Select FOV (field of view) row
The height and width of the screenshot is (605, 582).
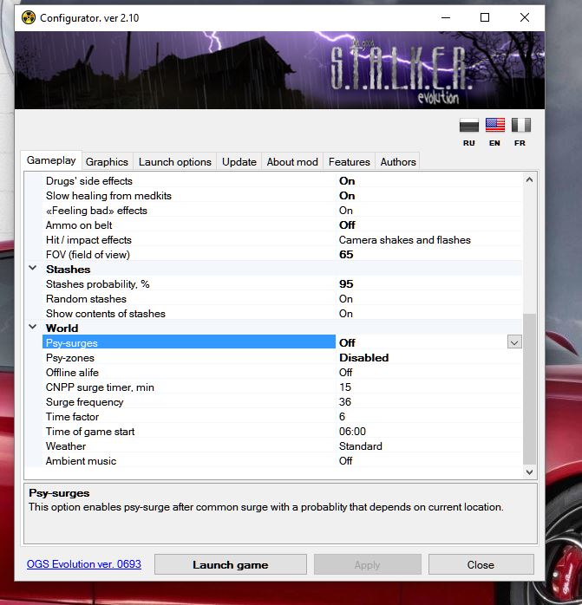pos(282,254)
